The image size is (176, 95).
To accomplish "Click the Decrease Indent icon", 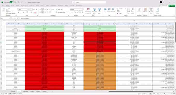I will coord(48,12).
